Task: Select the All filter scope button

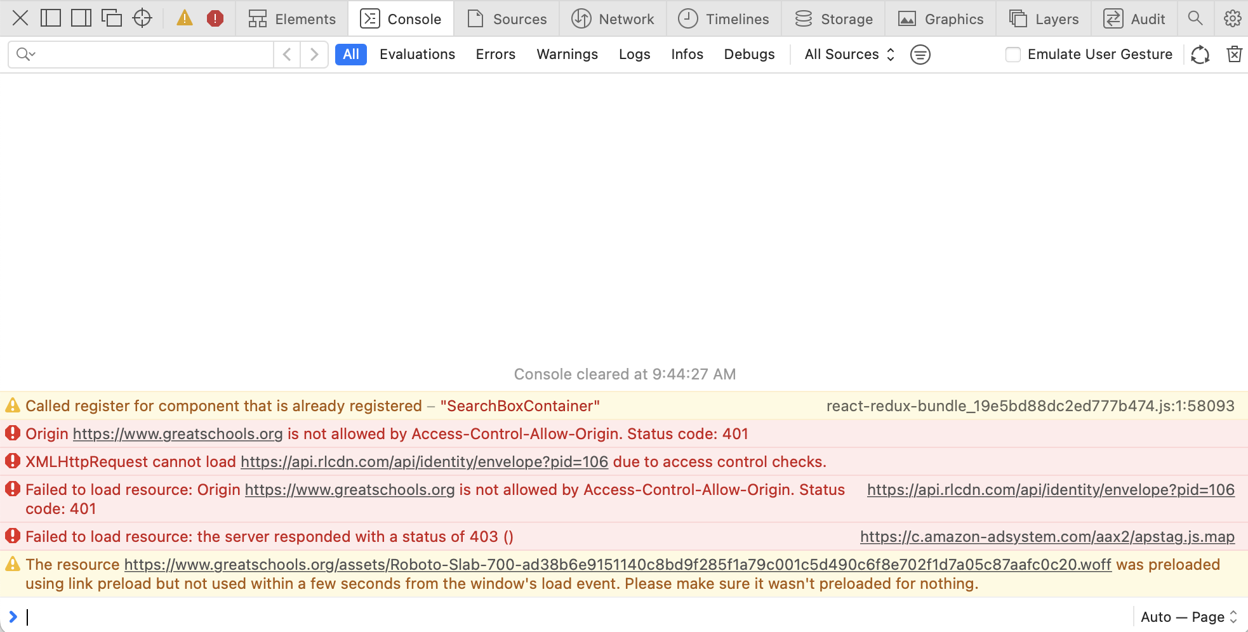Action: point(351,55)
